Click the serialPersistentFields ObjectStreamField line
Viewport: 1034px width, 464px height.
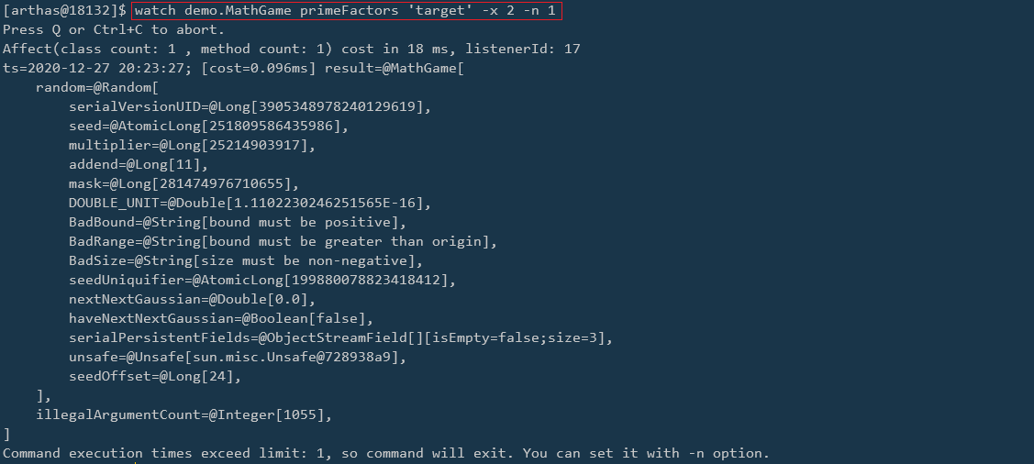click(341, 338)
